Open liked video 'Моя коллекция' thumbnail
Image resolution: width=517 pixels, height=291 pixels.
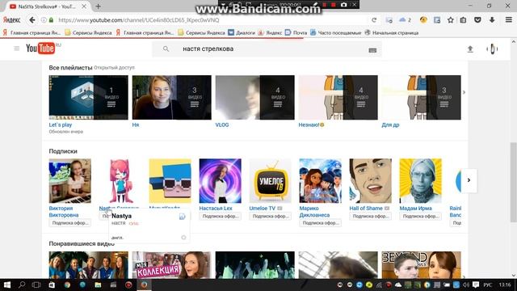(x=172, y=265)
